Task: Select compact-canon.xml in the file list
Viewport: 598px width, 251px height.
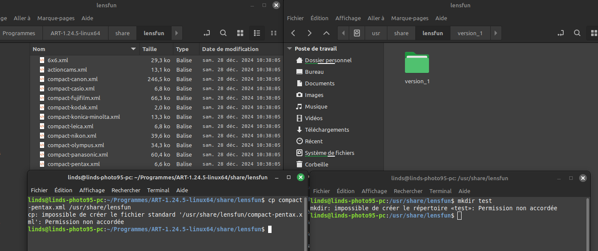Action: pyautogui.click(x=72, y=79)
